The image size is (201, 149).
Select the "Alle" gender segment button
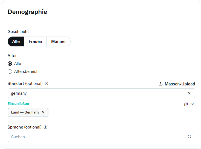pos(16,41)
